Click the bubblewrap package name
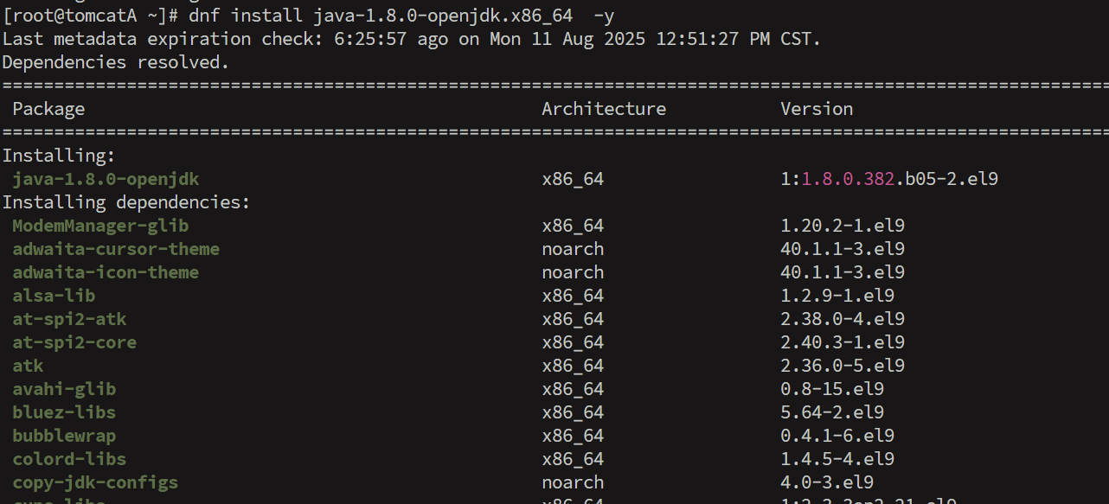 click(64, 436)
